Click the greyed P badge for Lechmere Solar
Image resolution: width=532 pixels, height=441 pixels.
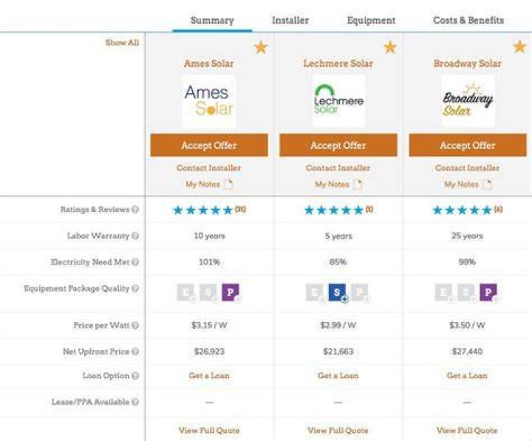(360, 293)
